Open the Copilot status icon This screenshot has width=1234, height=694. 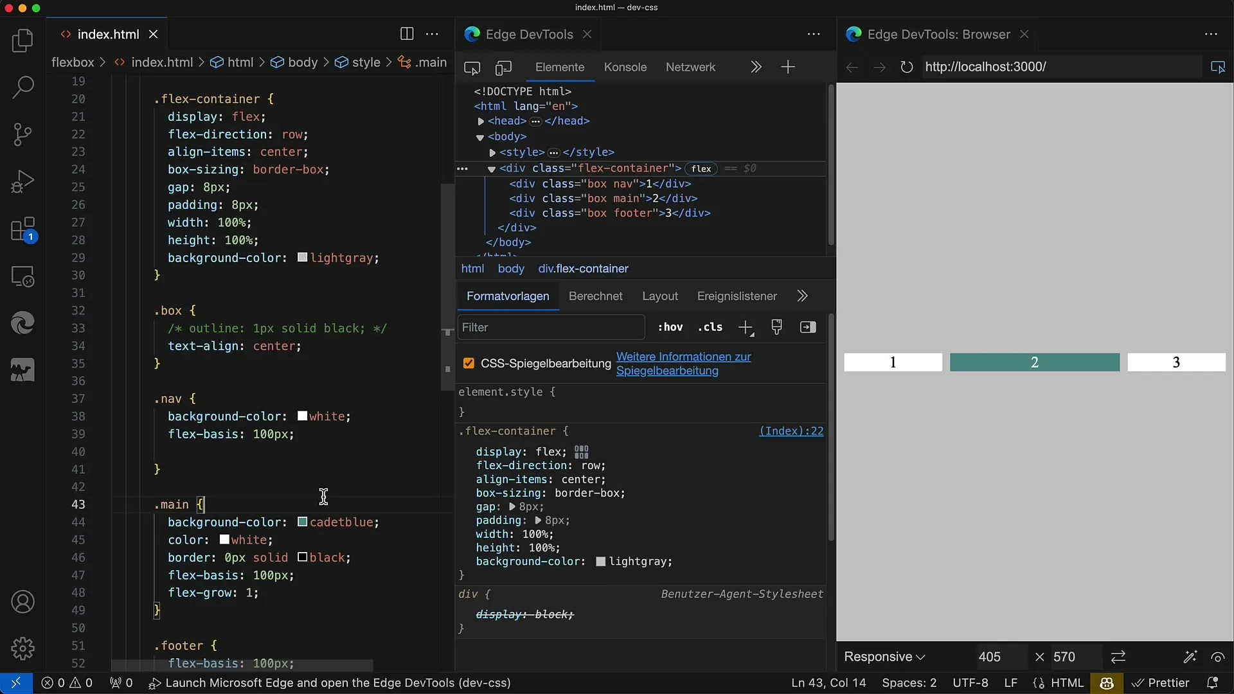pos(1107,683)
